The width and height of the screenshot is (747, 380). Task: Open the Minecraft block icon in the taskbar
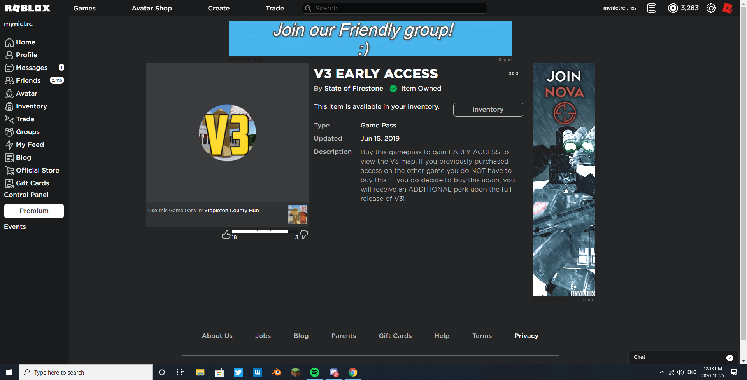pos(296,372)
